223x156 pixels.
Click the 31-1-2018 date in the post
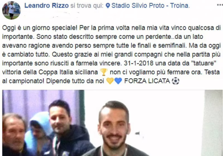139,63
